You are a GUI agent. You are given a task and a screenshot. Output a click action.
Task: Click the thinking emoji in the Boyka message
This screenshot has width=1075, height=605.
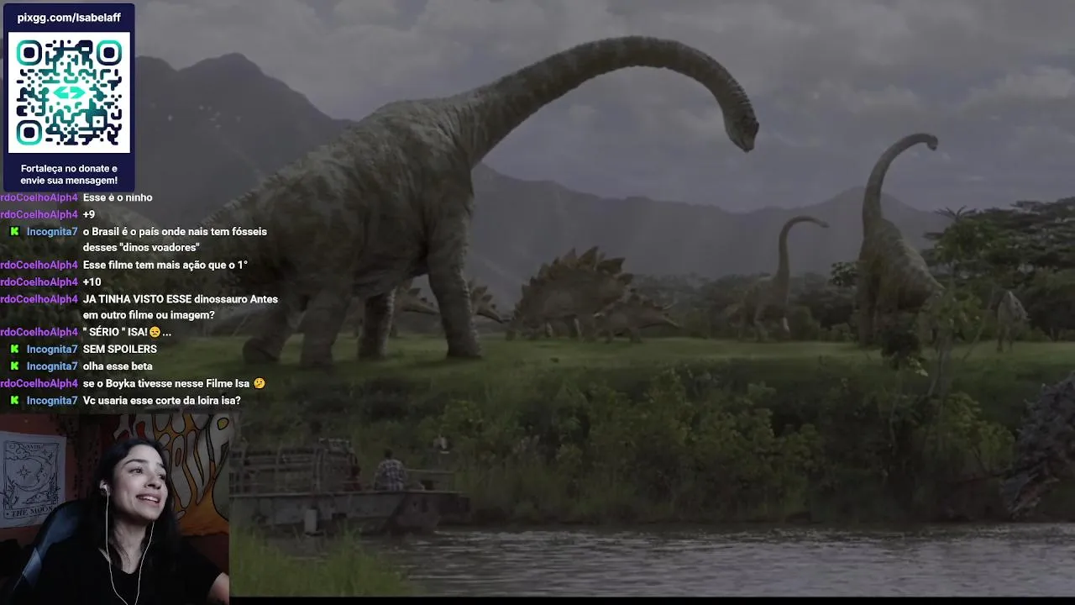[259, 383]
